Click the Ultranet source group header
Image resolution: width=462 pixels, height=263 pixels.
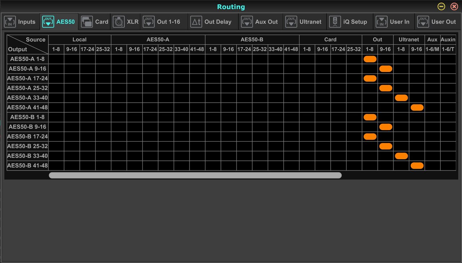(x=409, y=40)
